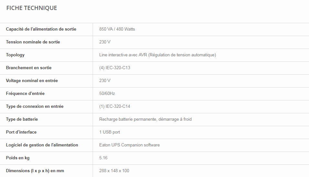This screenshot has width=309, height=177.
Task: Select the "Voltage nominal en entrée" label
Action: click(x=32, y=81)
